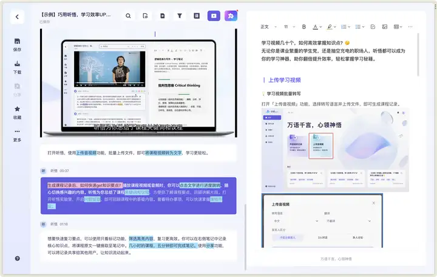Click the 下载 download icon
Screen dimensions: 437x277
click(17, 67)
